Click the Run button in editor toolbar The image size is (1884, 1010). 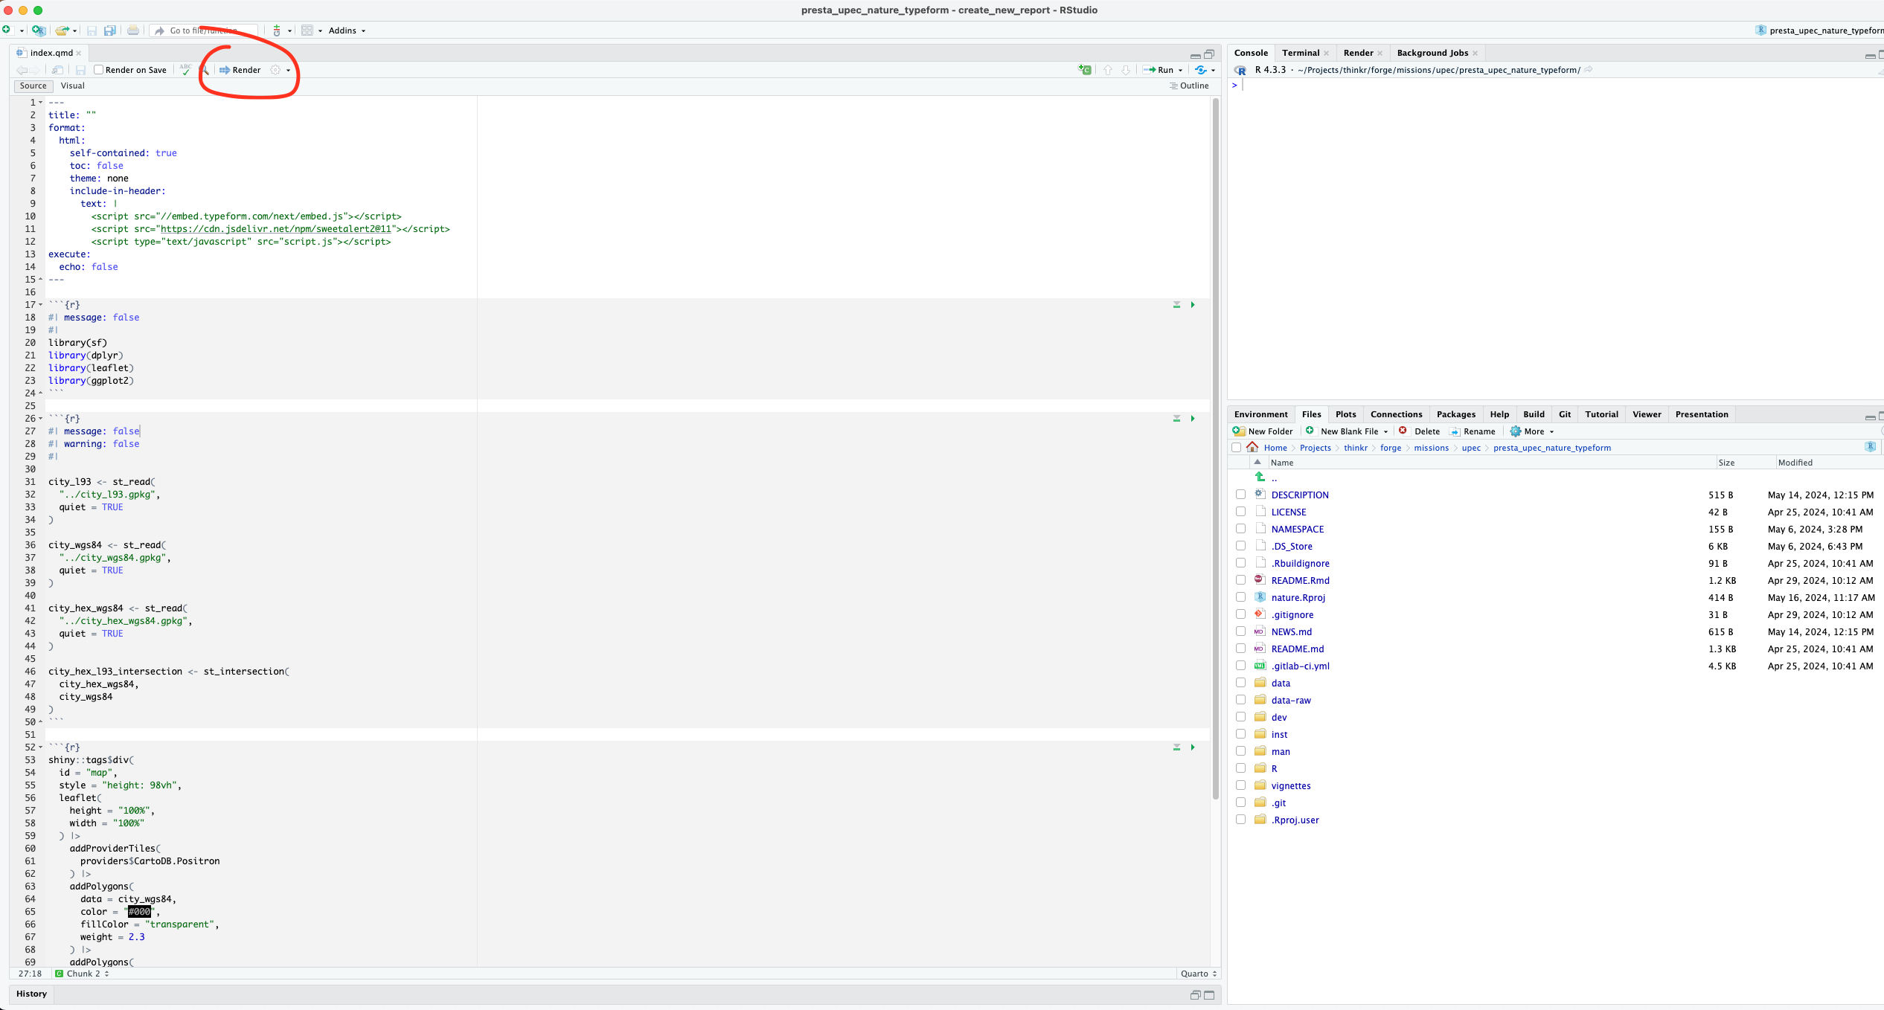click(1159, 70)
